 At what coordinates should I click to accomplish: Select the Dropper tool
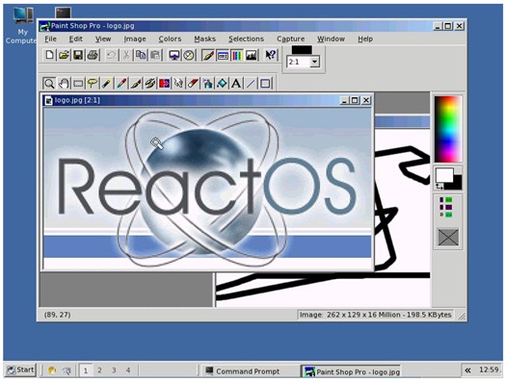pyautogui.click(x=121, y=84)
